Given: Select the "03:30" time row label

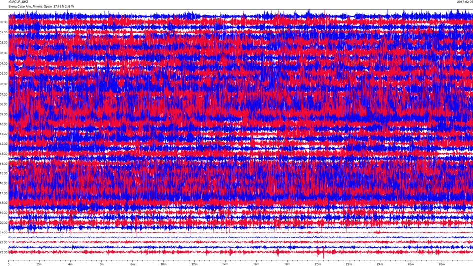Looking at the screenshot, I should tap(4, 53).
